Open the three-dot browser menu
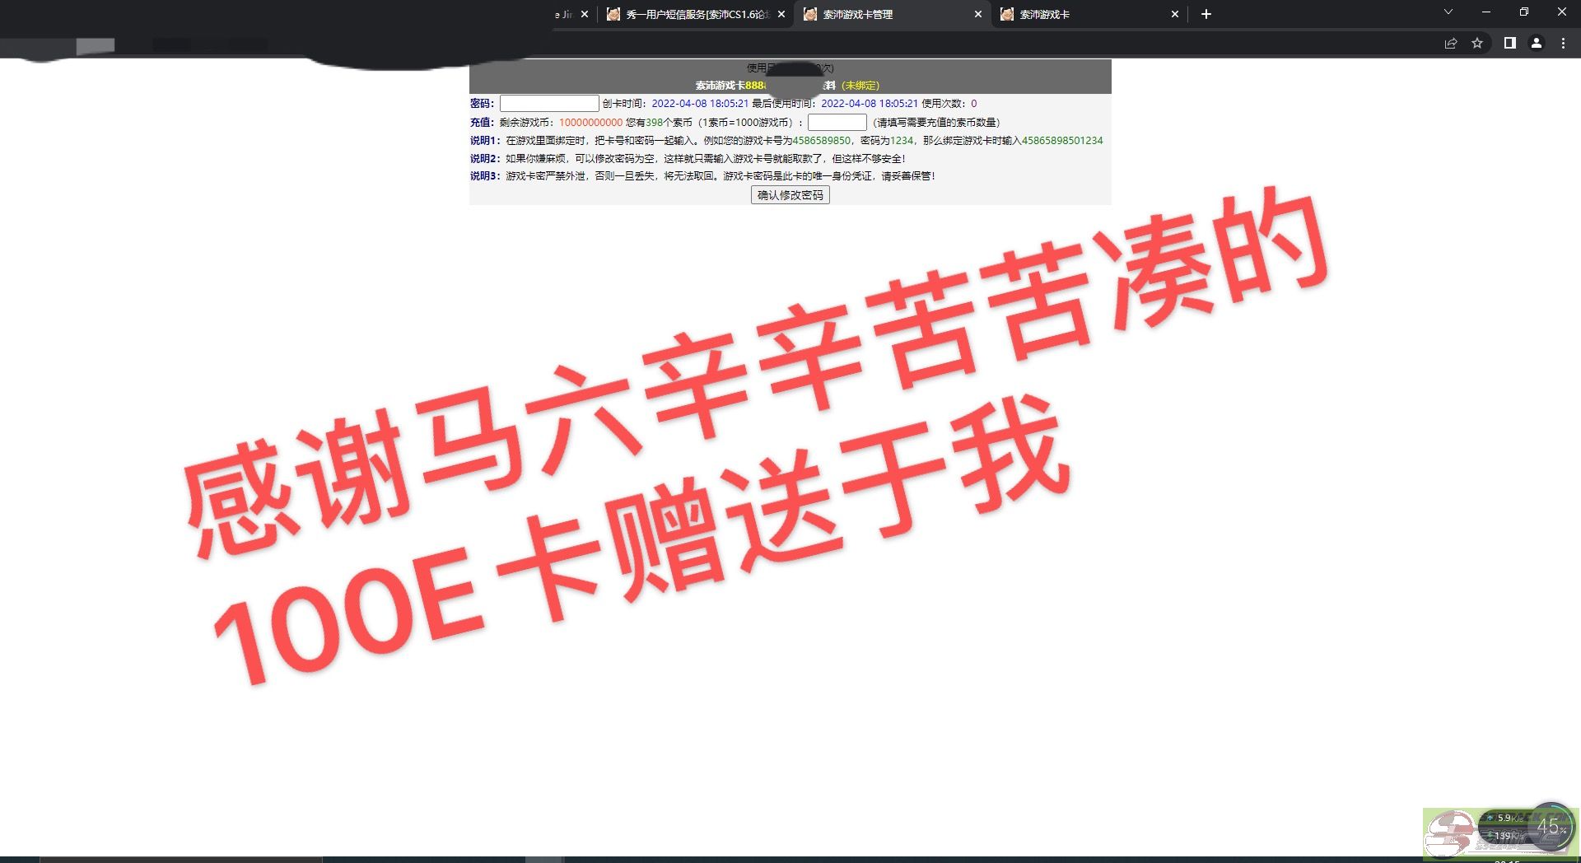1581x863 pixels. (1563, 44)
